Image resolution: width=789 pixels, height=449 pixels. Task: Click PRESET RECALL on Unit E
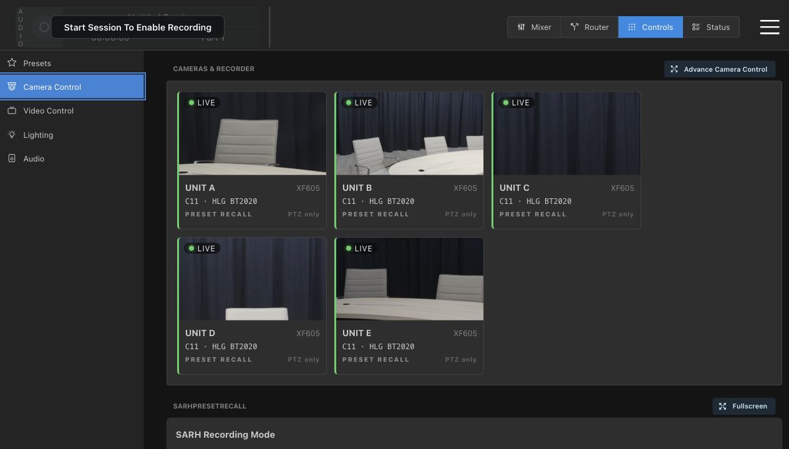pos(375,359)
